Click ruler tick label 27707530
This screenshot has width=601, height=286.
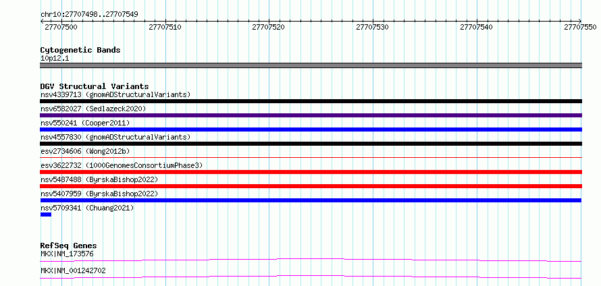coord(373,27)
